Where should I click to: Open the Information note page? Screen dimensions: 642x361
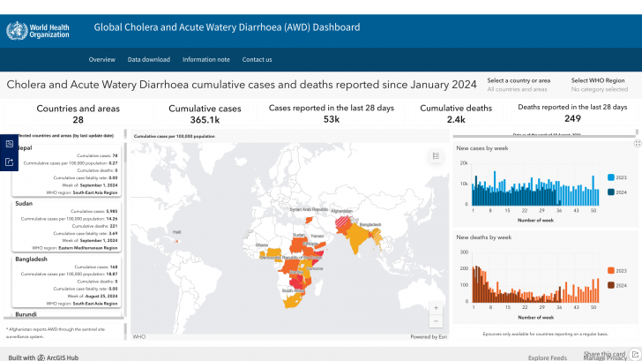pos(205,59)
